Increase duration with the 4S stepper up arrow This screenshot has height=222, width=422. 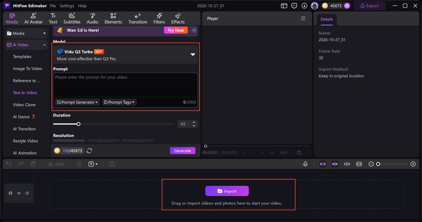coord(194,122)
